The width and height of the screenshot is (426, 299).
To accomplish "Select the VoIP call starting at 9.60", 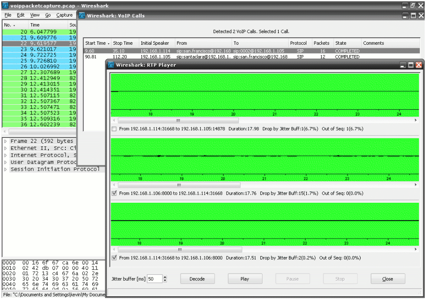I will [252, 51].
